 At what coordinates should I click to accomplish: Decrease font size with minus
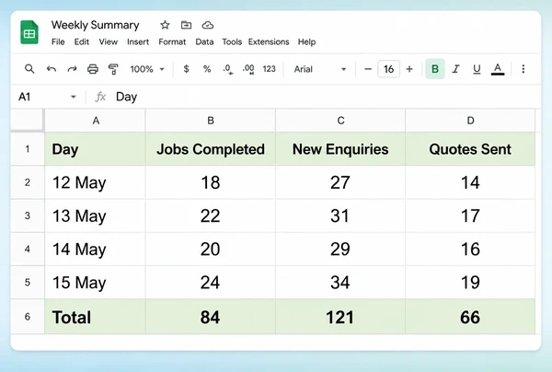[368, 69]
